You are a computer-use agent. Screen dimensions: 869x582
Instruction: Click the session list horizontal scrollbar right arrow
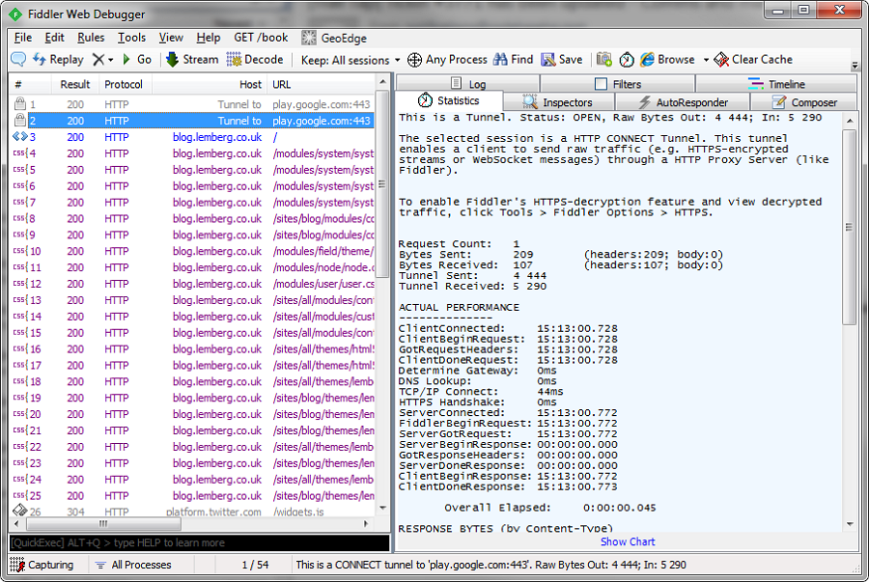(366, 523)
